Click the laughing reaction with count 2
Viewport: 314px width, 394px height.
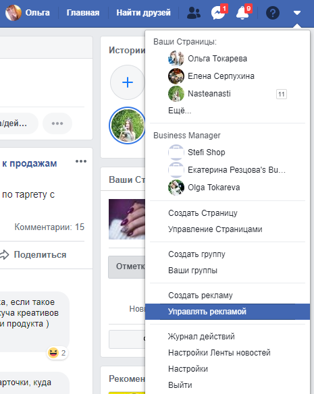click(57, 353)
